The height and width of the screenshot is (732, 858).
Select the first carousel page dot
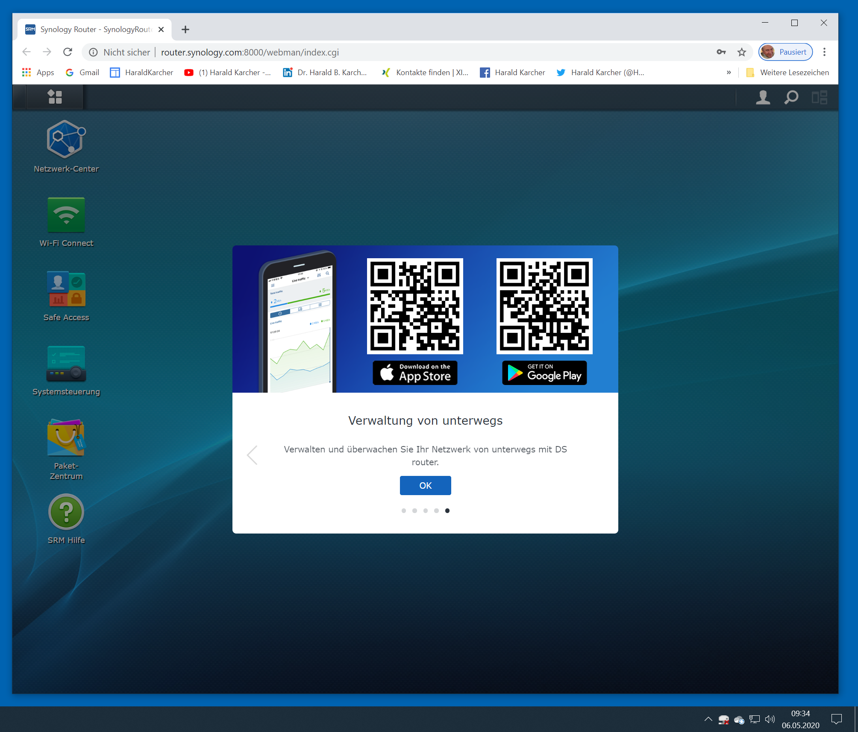(403, 510)
